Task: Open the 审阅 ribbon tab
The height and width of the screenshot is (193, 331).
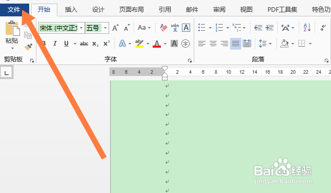Action: tap(219, 10)
